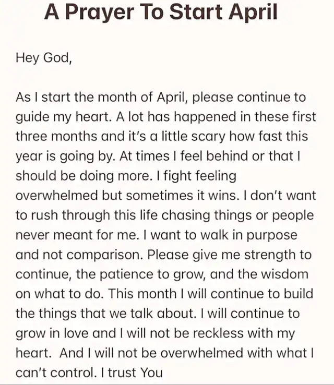Click the final line "can't control. I trust You"
This screenshot has width=334, height=385.
click(89, 373)
